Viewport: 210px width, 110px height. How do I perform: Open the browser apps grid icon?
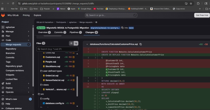click(2, 9)
